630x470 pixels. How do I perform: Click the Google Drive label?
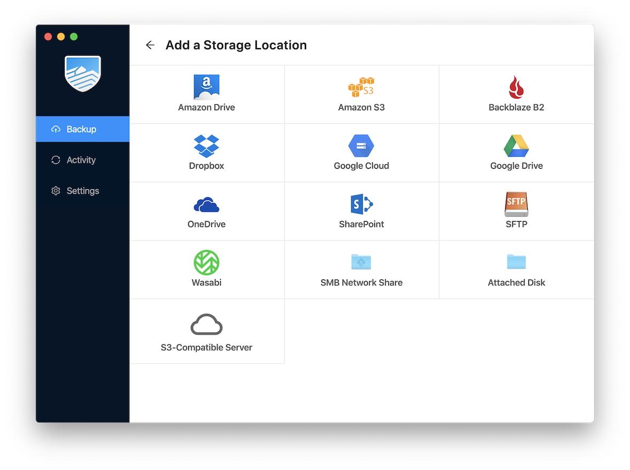516,165
